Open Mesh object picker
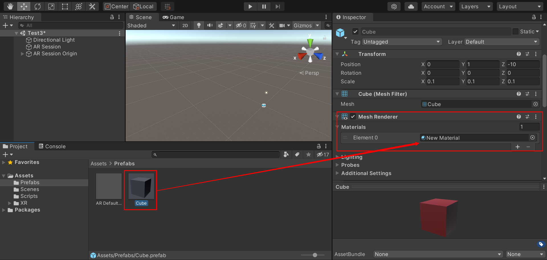Viewport: 547px width, 260px height. (x=536, y=104)
